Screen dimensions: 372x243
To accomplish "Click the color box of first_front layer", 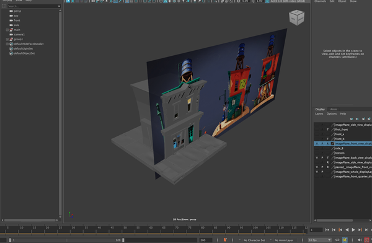I will click(x=332, y=130).
